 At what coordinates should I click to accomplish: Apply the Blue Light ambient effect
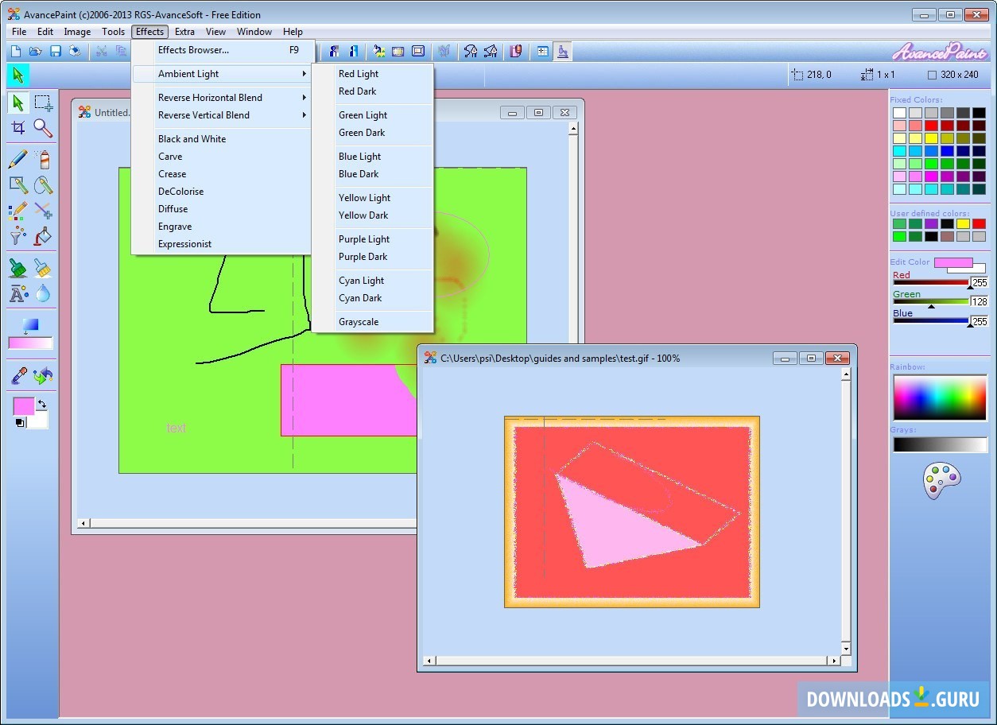[x=359, y=157]
